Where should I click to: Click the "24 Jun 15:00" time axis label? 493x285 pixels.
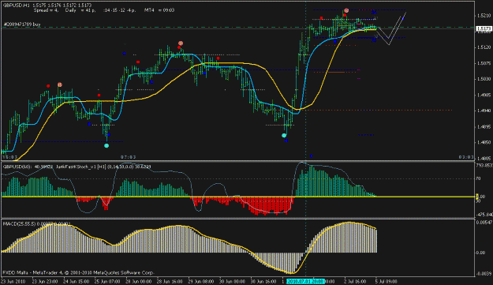pos(76,281)
